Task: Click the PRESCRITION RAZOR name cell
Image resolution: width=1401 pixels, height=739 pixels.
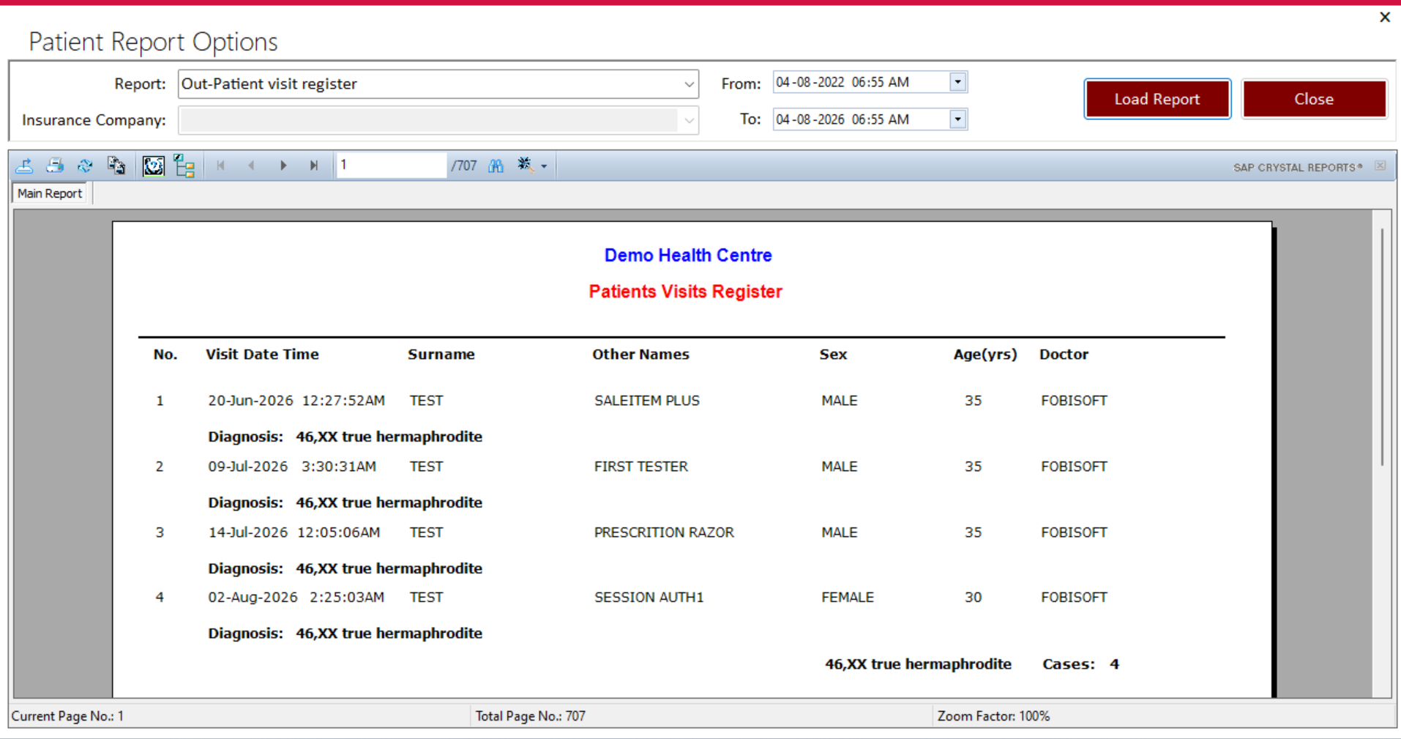Action: point(664,532)
